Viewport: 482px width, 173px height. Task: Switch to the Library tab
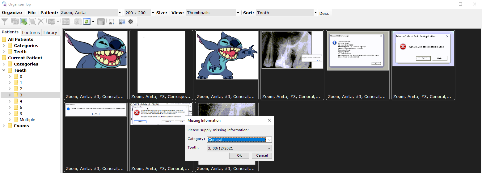pos(50,32)
